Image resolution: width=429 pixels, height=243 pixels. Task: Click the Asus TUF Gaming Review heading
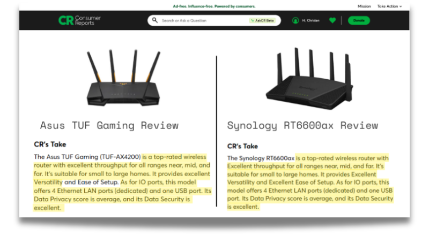[x=109, y=125]
